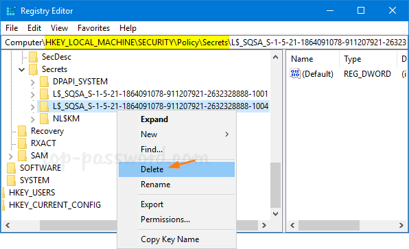Viewport: 409px width, 249px height.
Task: Open the View menu
Action: [x=59, y=28]
